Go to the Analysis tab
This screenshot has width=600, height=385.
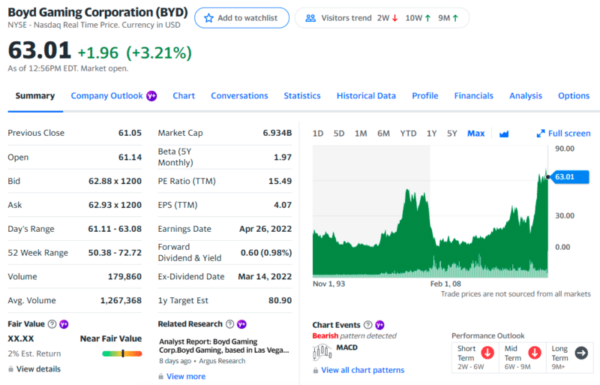coord(526,96)
